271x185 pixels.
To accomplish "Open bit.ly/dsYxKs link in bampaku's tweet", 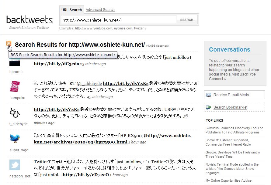I will (x=126, y=83).
